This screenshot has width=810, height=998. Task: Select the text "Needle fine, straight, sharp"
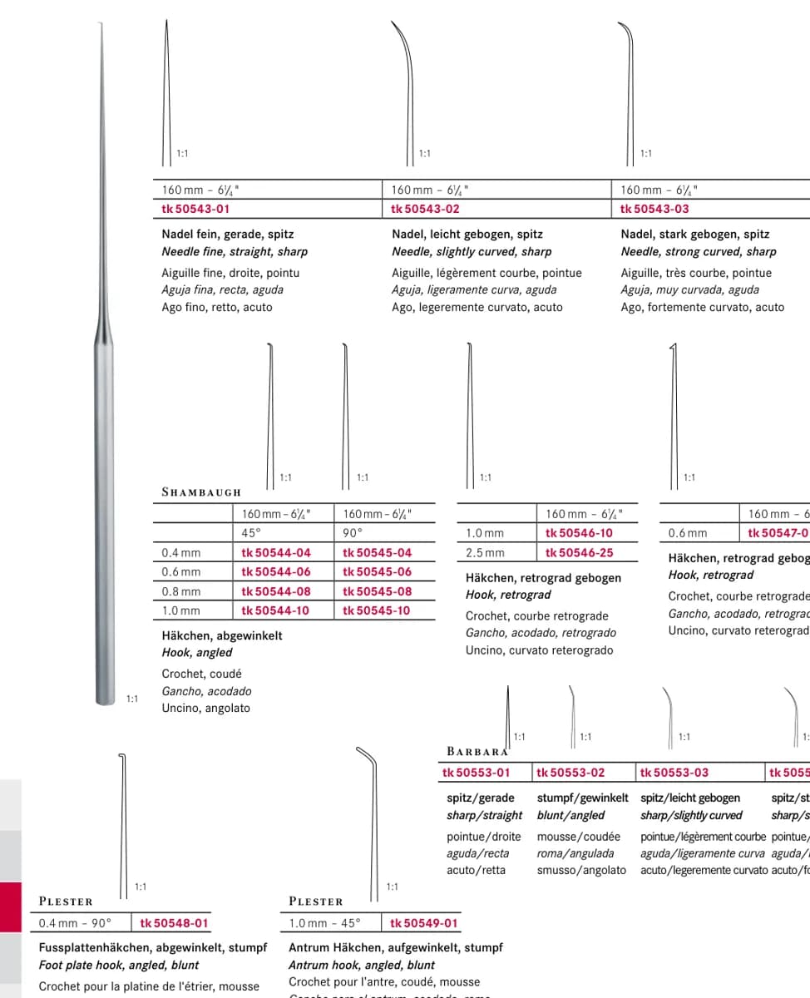tap(235, 252)
